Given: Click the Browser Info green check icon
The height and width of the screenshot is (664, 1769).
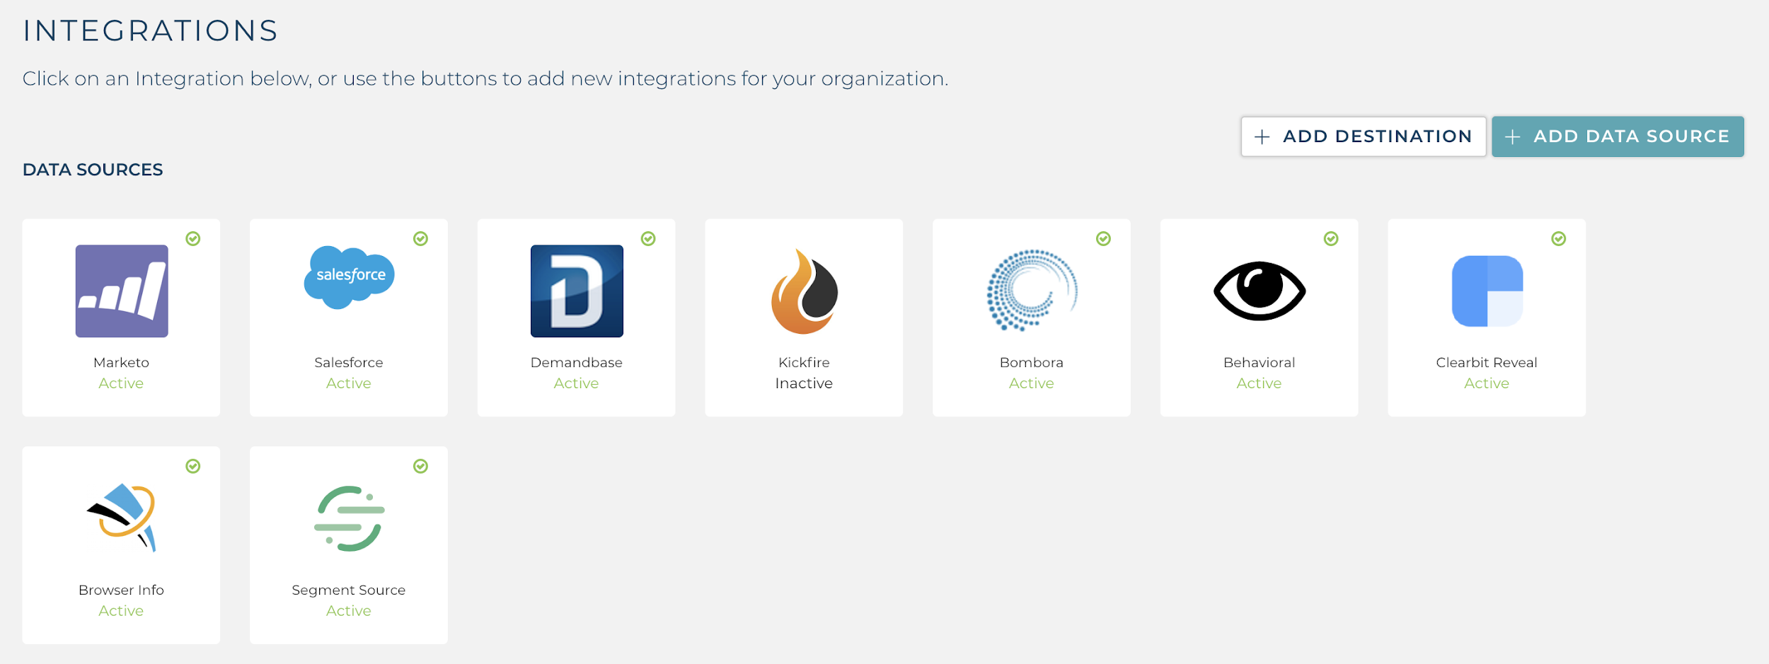Looking at the screenshot, I should (193, 466).
